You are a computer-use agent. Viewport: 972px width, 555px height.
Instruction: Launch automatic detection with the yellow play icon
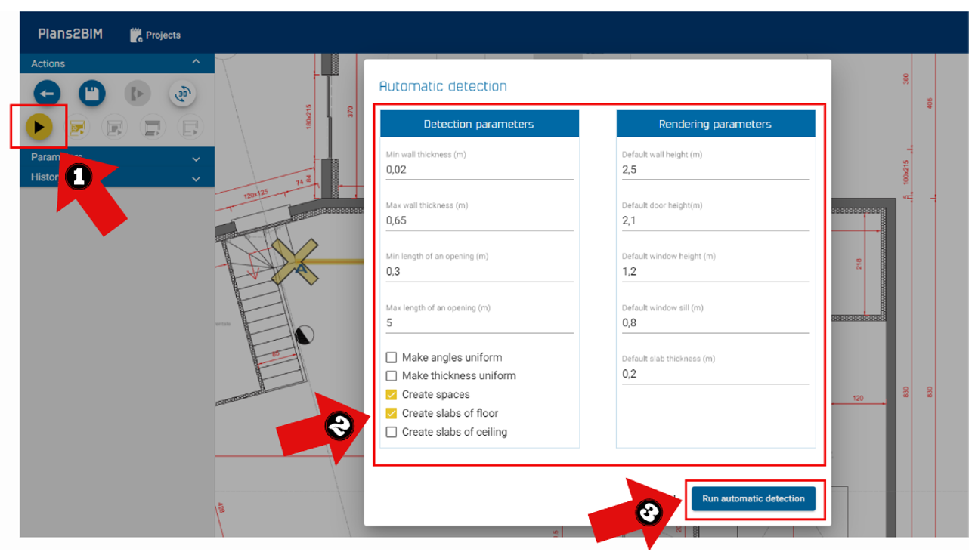(39, 127)
